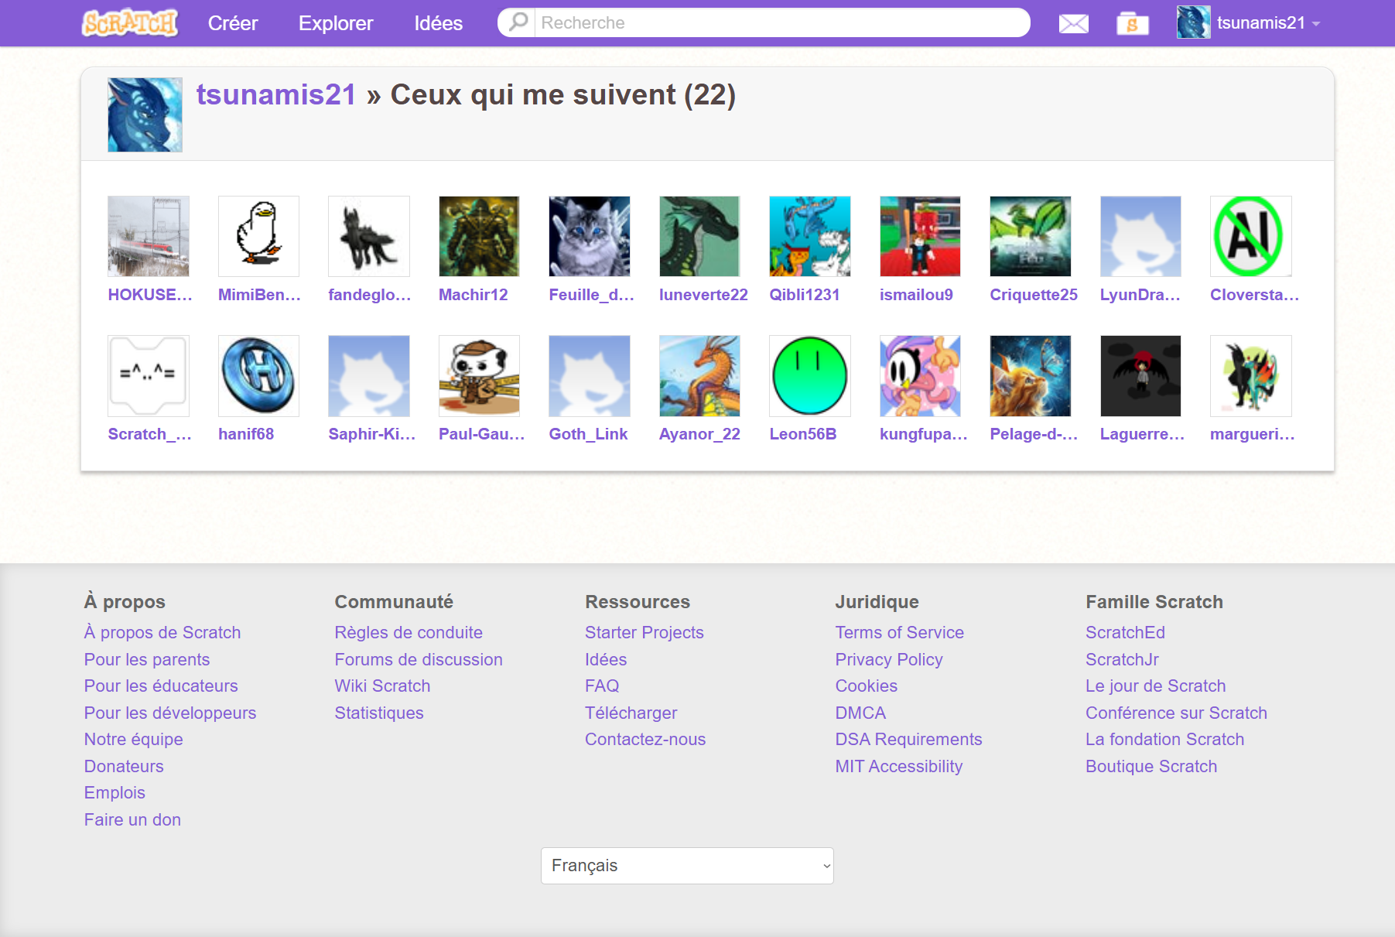The height and width of the screenshot is (937, 1395).
Task: Open hanif68's blue H avatar
Action: click(258, 375)
